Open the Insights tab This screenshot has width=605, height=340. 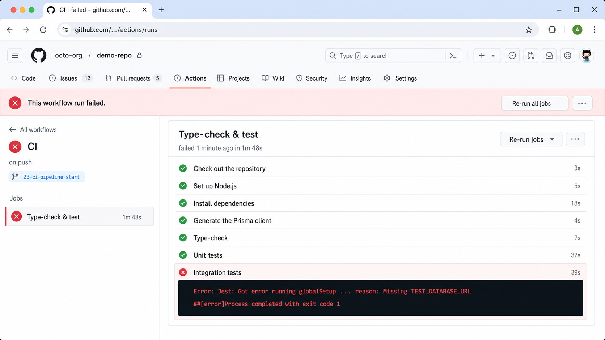pyautogui.click(x=355, y=78)
